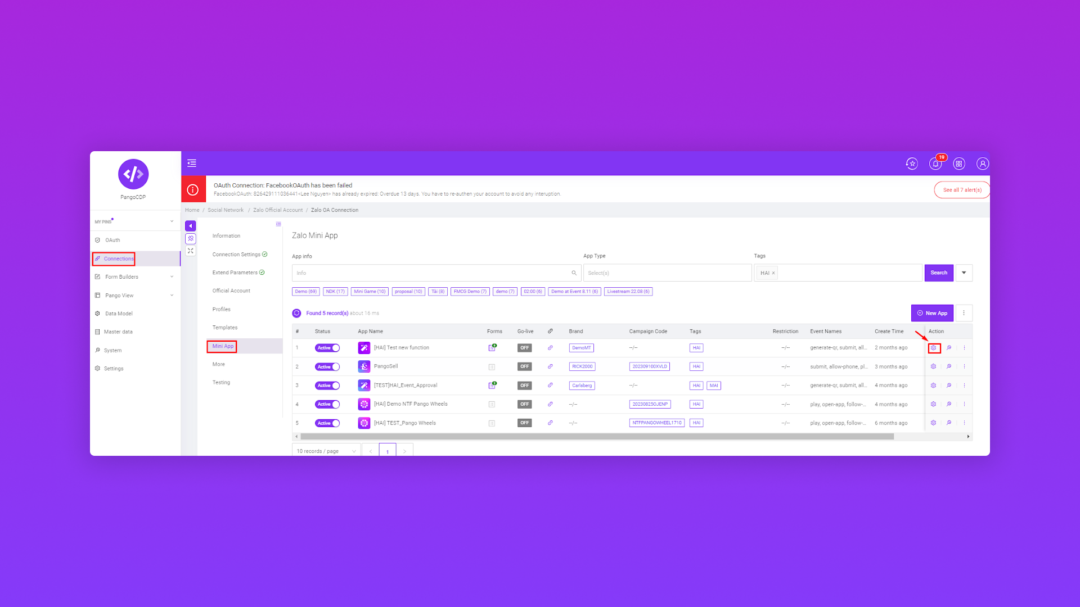Click the user profile avatar icon
Image resolution: width=1080 pixels, height=607 pixels.
tap(983, 164)
